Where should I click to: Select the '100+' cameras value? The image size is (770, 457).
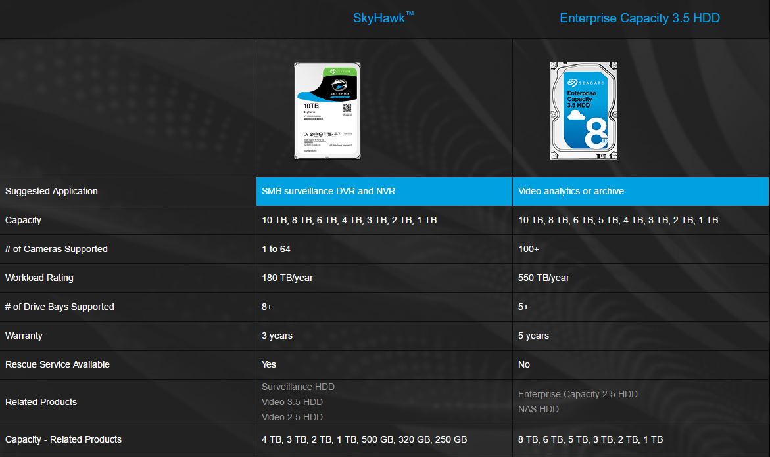coord(529,249)
